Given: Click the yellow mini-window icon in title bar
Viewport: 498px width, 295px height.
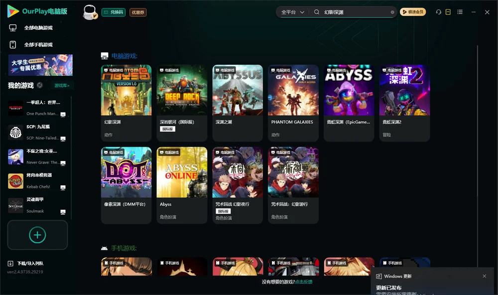Looking at the screenshot, I should coord(448,12).
